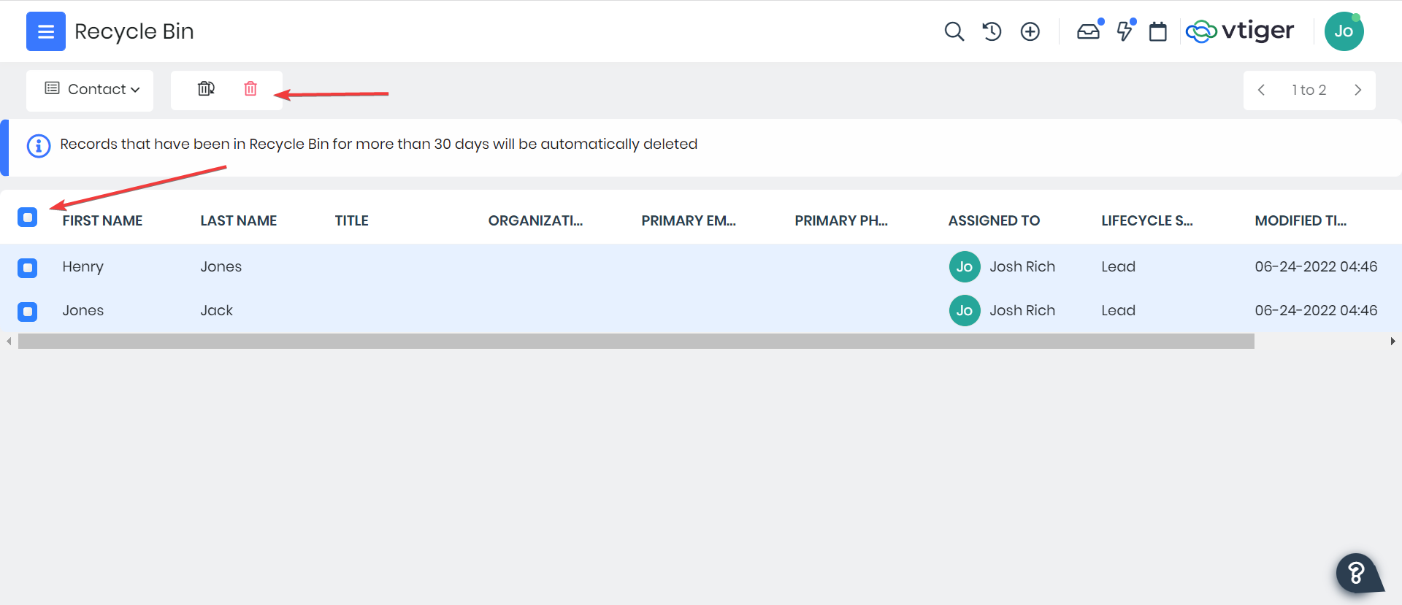Sort by the ASSIGNED TO column header

coord(993,220)
